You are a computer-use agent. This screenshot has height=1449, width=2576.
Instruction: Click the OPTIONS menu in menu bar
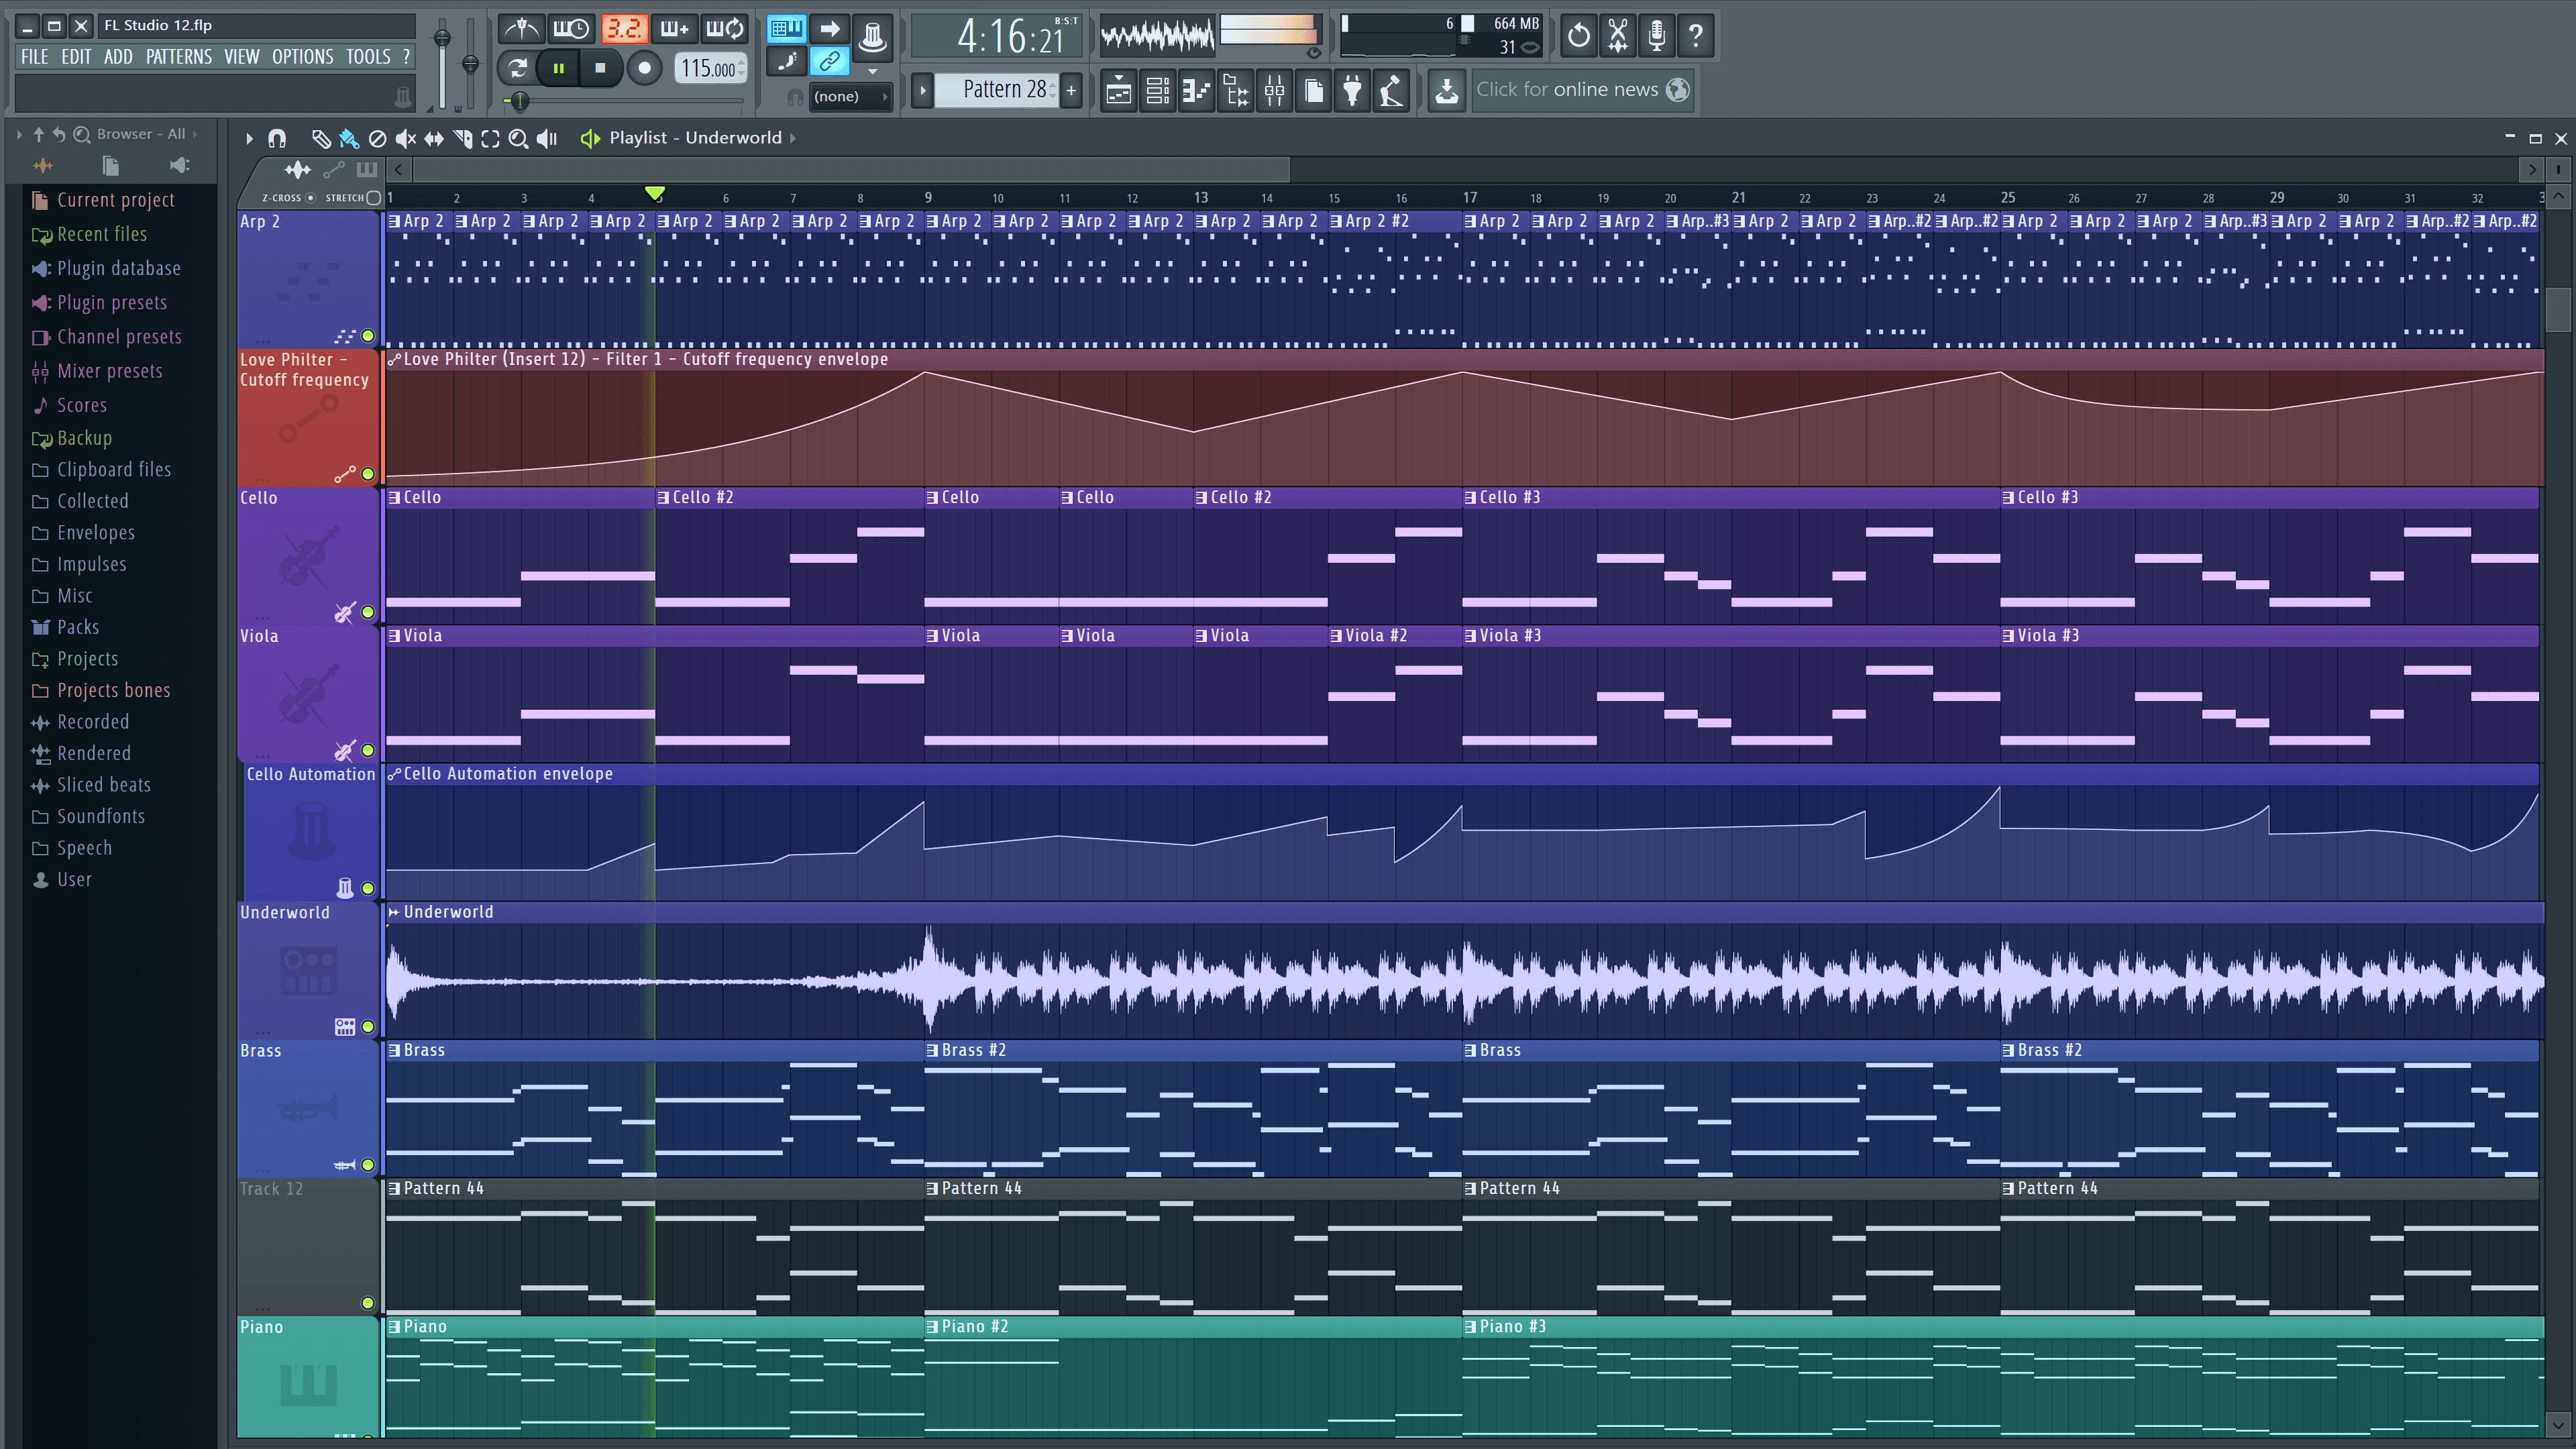pos(301,56)
